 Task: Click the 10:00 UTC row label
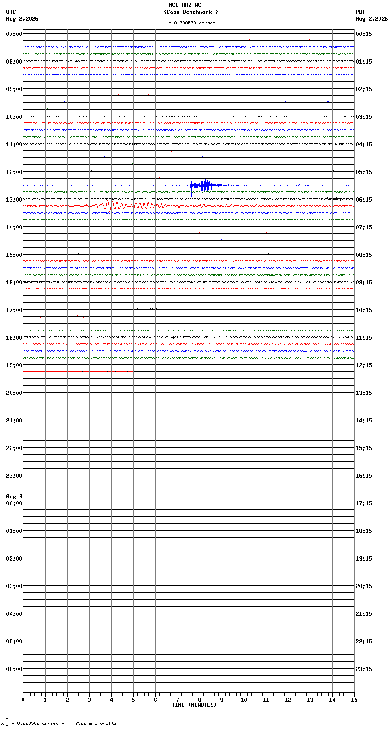click(14, 117)
